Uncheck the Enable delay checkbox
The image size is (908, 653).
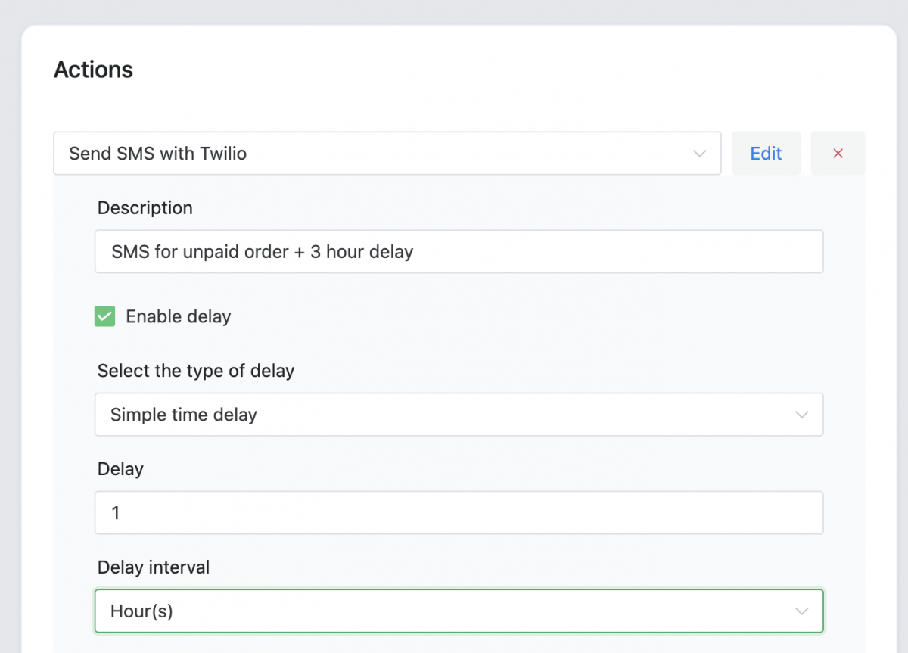104,316
